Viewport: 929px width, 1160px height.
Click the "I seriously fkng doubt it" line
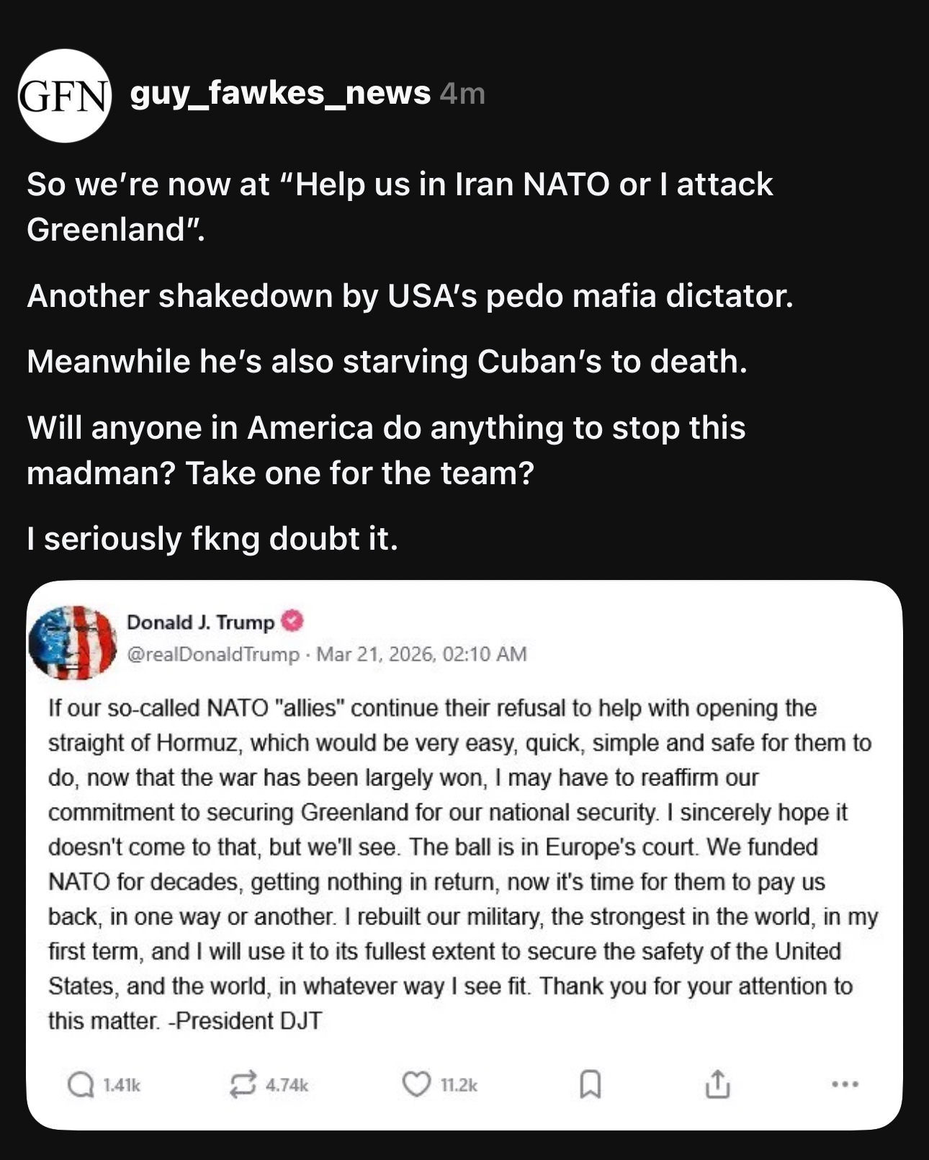(x=212, y=539)
